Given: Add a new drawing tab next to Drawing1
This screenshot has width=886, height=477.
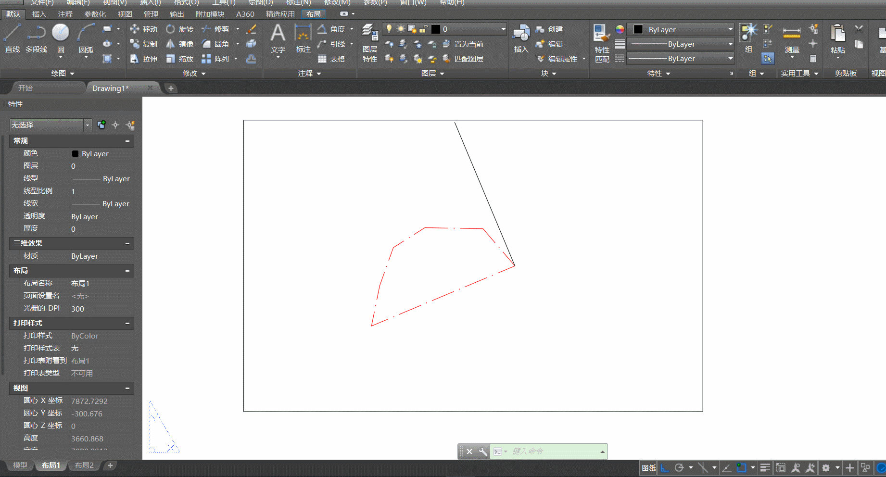Looking at the screenshot, I should click(x=171, y=88).
